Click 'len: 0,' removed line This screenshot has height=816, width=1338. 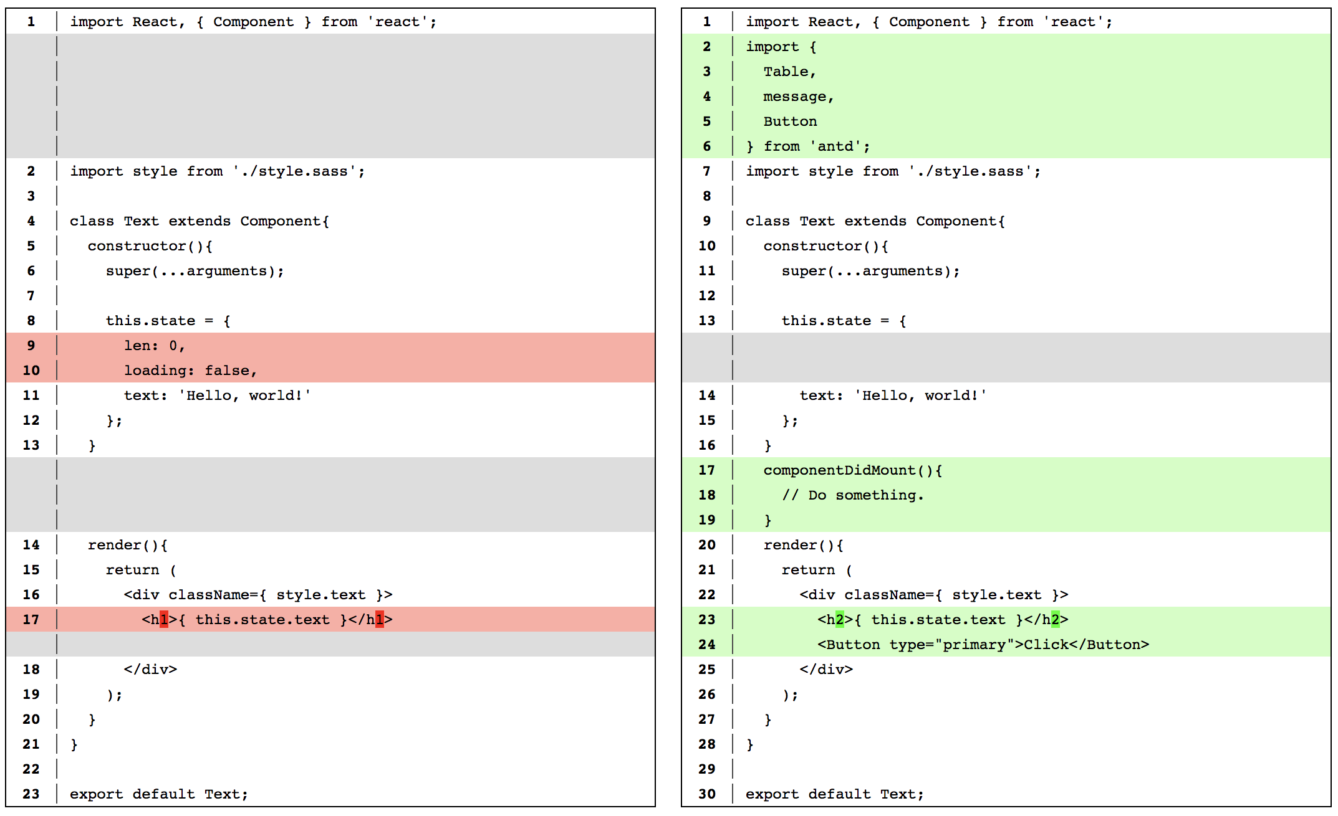tap(154, 346)
